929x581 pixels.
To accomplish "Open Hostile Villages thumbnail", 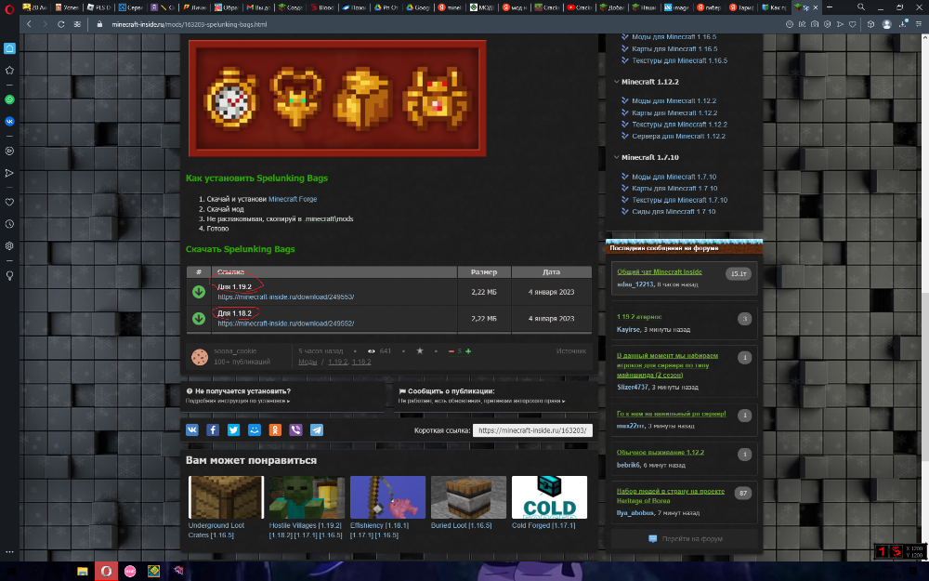I will point(307,497).
